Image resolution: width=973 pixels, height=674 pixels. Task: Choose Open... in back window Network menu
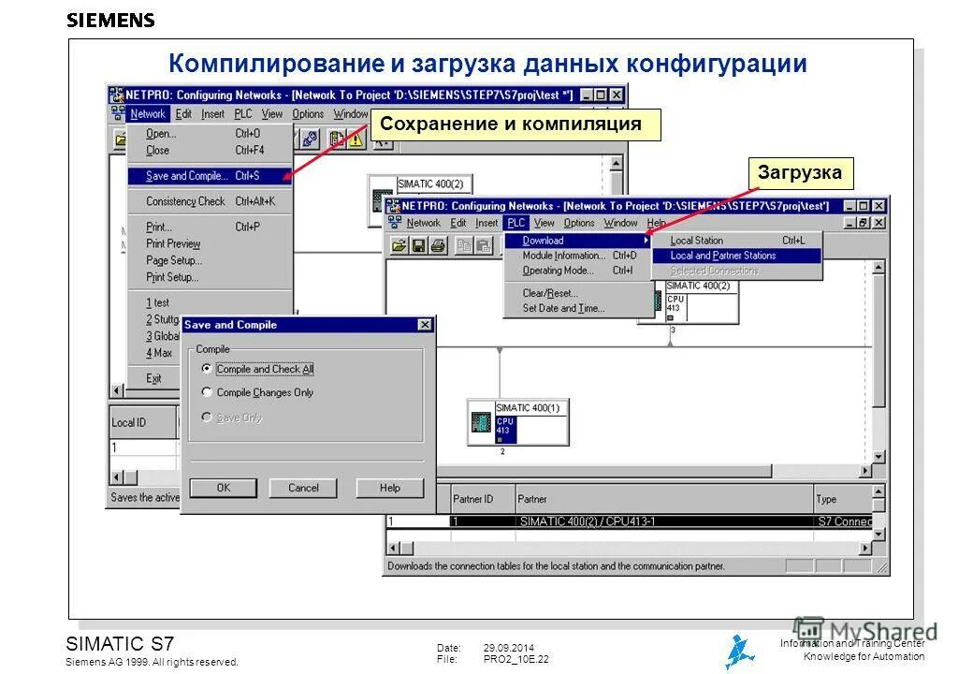click(210, 134)
